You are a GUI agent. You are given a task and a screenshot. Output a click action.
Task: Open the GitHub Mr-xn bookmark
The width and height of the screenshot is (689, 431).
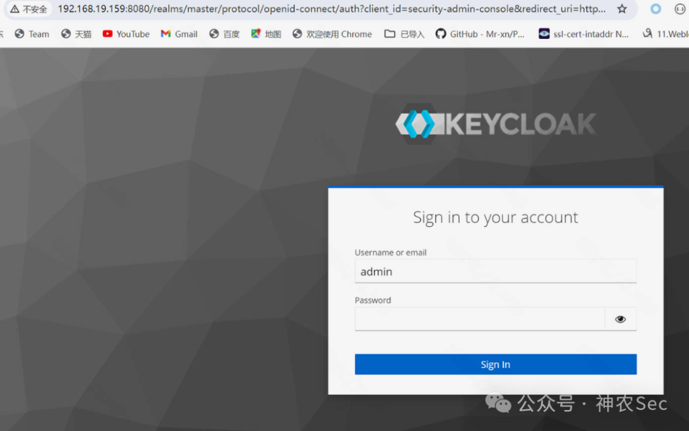[480, 34]
